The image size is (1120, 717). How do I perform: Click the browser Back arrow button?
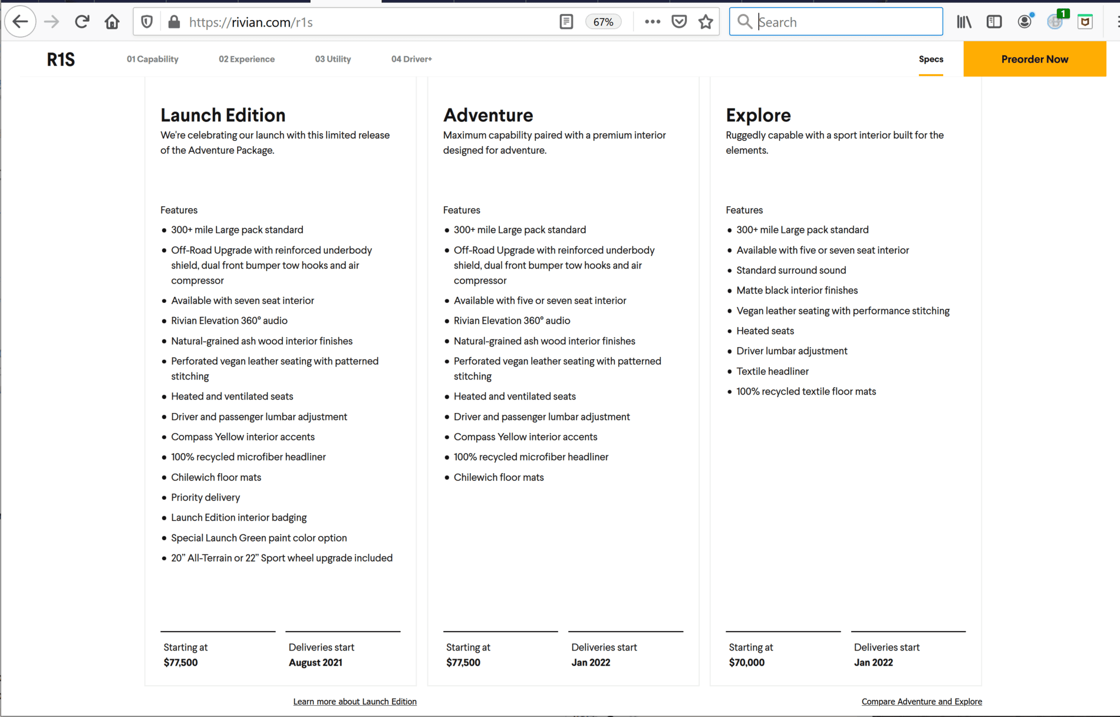(x=21, y=22)
